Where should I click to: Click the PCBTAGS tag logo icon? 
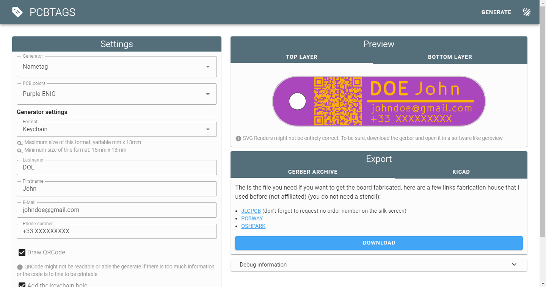[17, 12]
